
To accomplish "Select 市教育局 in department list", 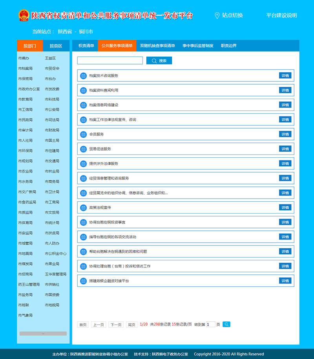I will (25, 99).
